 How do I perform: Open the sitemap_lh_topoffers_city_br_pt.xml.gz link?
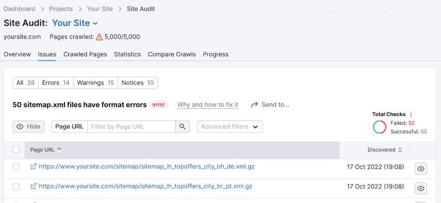[145, 186]
